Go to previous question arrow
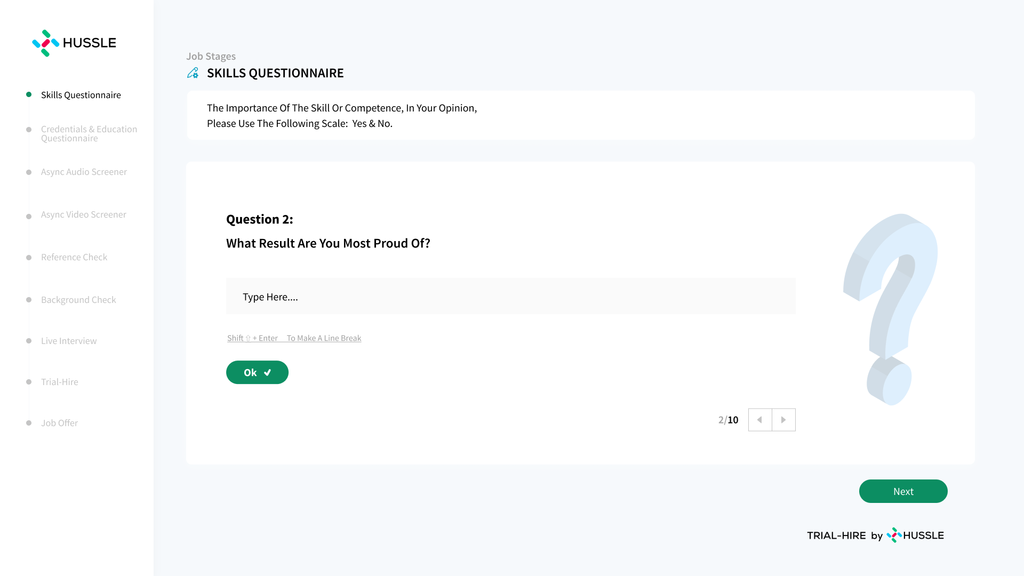This screenshot has height=576, width=1024. pos(759,420)
